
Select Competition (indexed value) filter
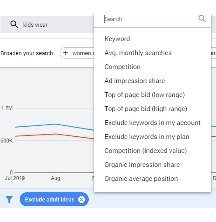coord(153,151)
